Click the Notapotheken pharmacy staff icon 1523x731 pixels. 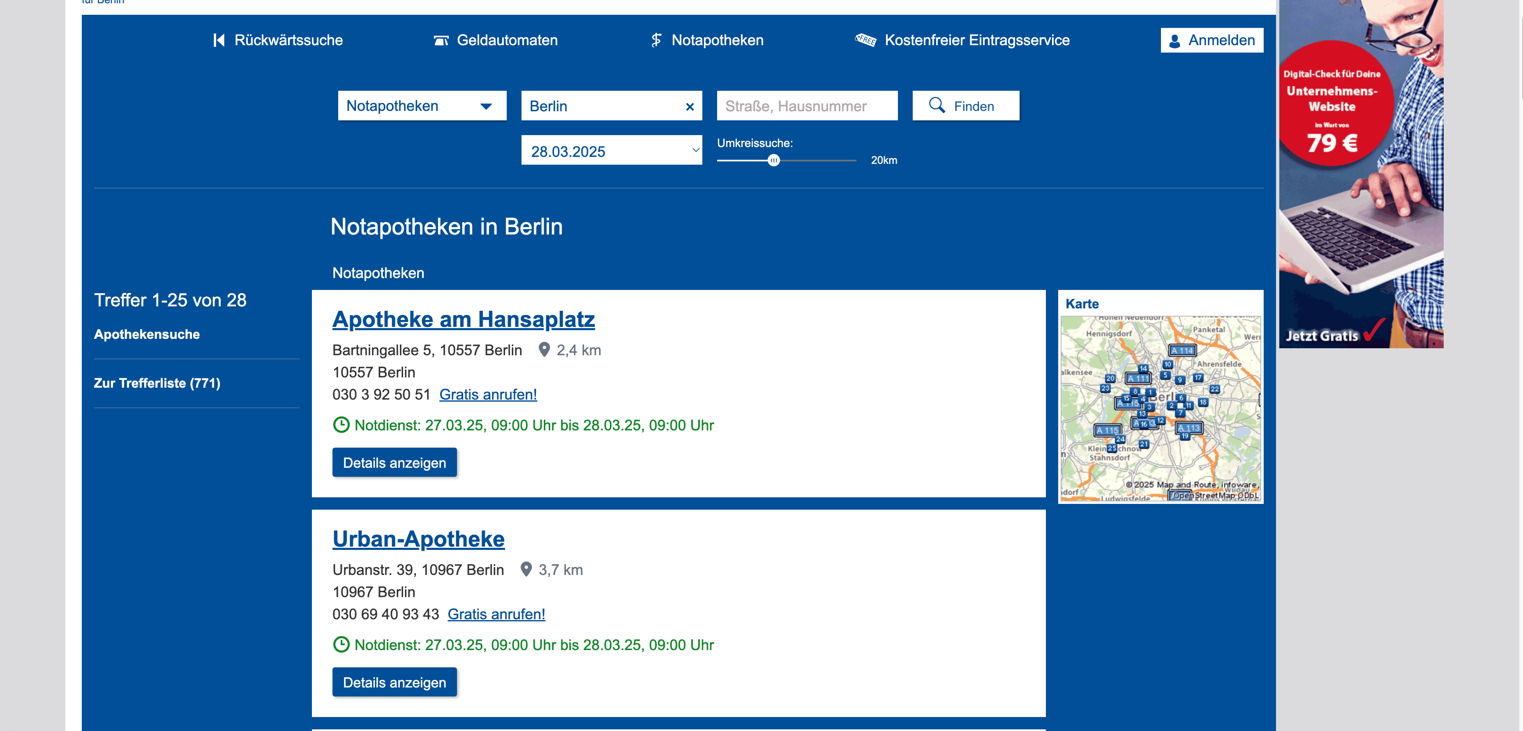click(656, 40)
